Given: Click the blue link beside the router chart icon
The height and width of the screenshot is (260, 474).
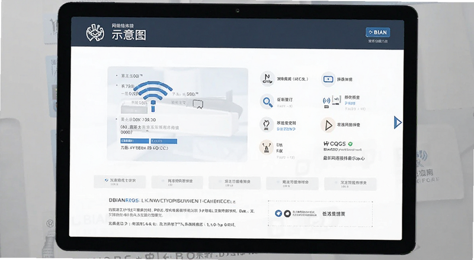Looking at the screenshot, I should pyautogui.click(x=350, y=103).
